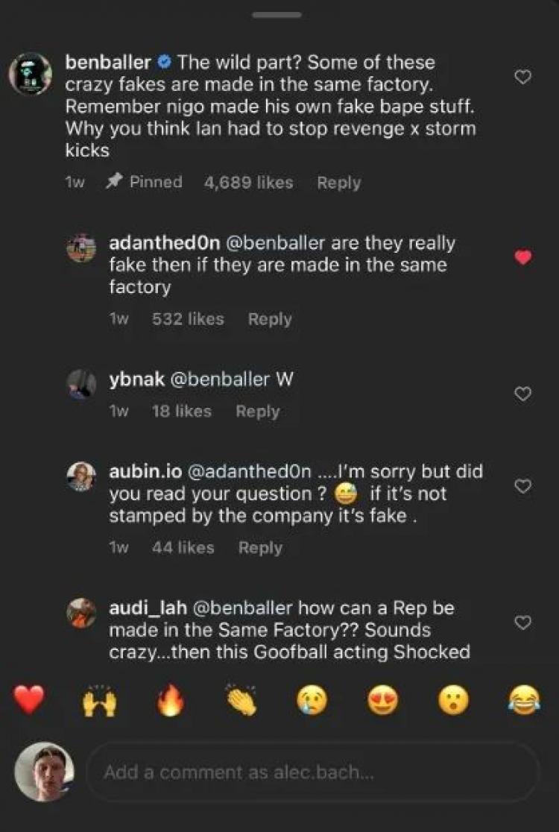Tap heart beside audi_lah's comment
Viewport: 559px width, 832px height.
[x=523, y=623]
